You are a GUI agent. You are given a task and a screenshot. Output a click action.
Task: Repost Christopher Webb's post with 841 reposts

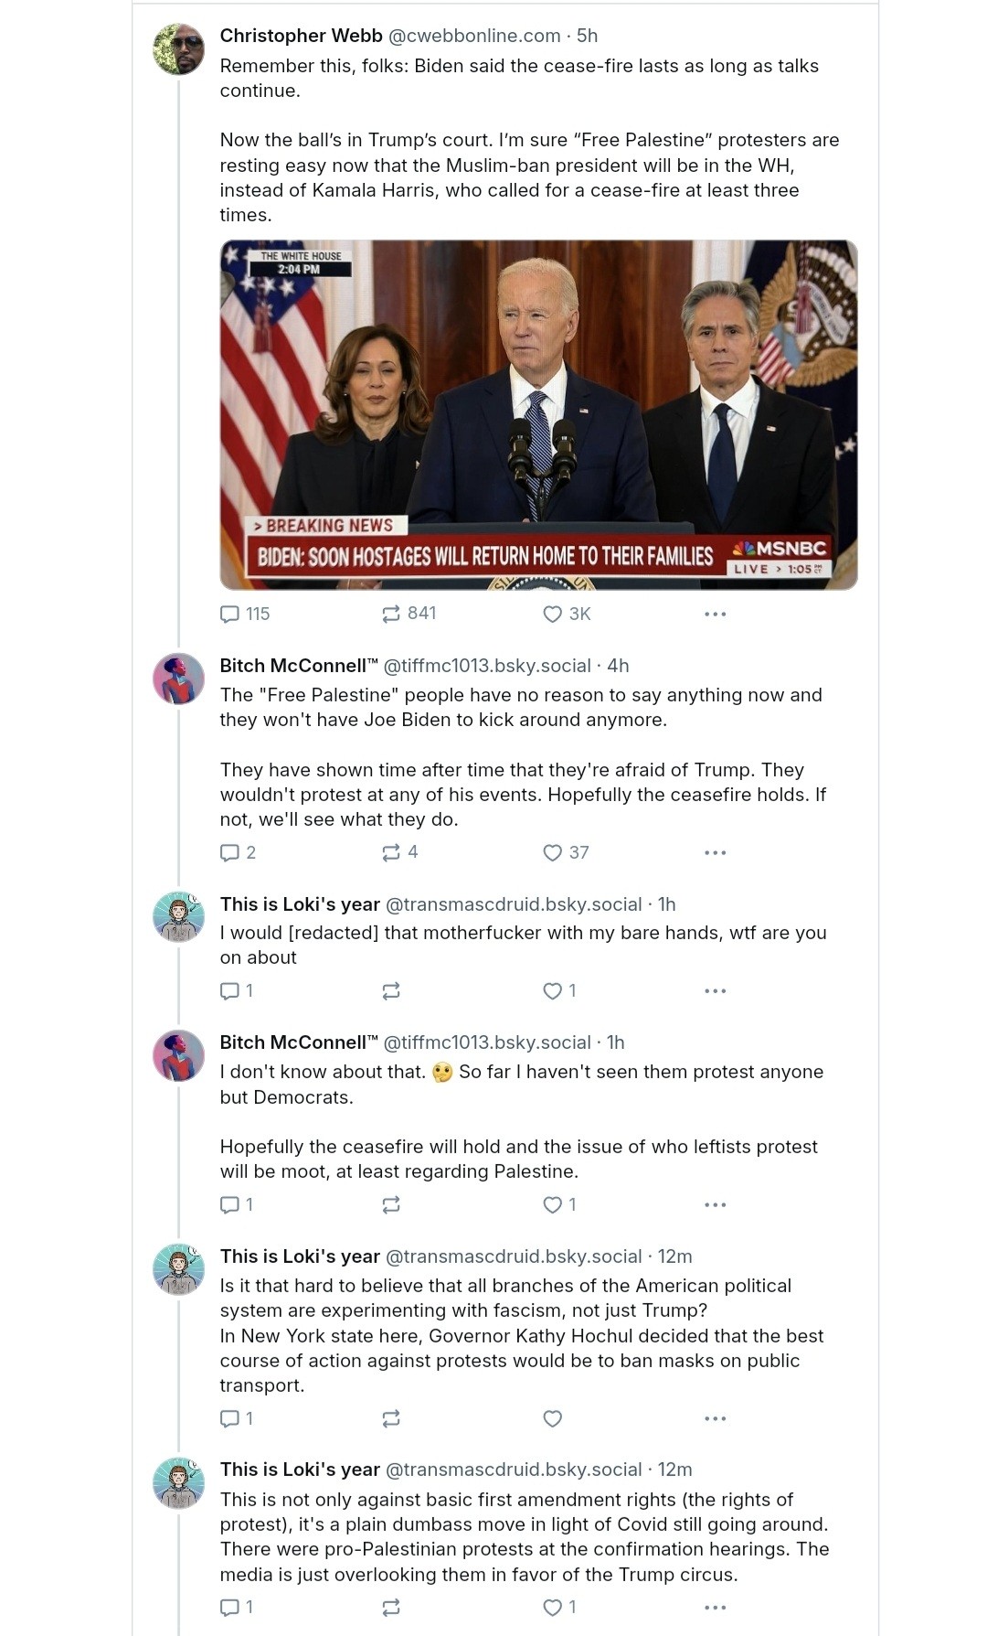tap(391, 614)
